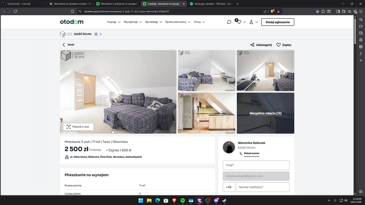This screenshot has width=365, height=205.
Task: Open the otodom messages chat icon
Action: 229,22
